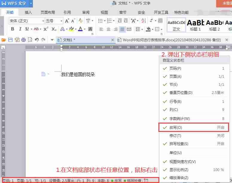Expand underline style dropdown arrow

coord(31,29)
